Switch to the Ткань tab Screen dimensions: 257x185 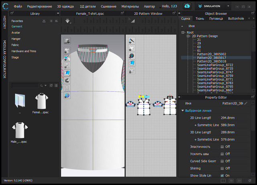click(200, 18)
